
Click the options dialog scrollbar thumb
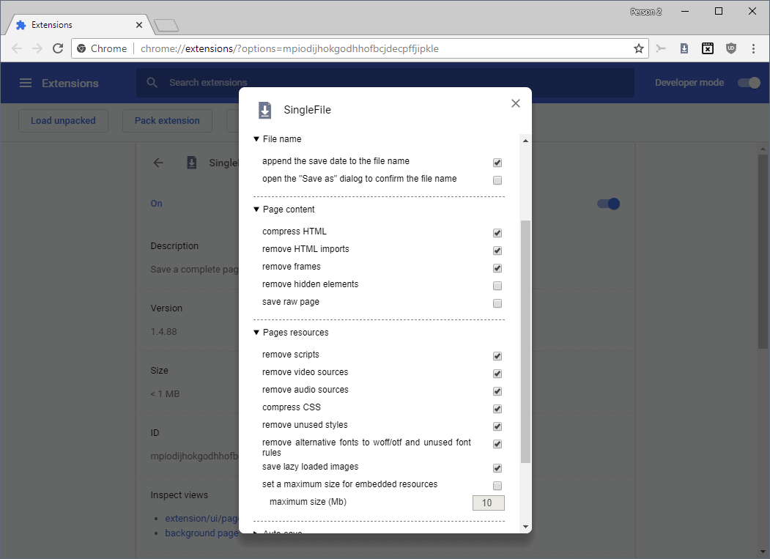pos(525,341)
